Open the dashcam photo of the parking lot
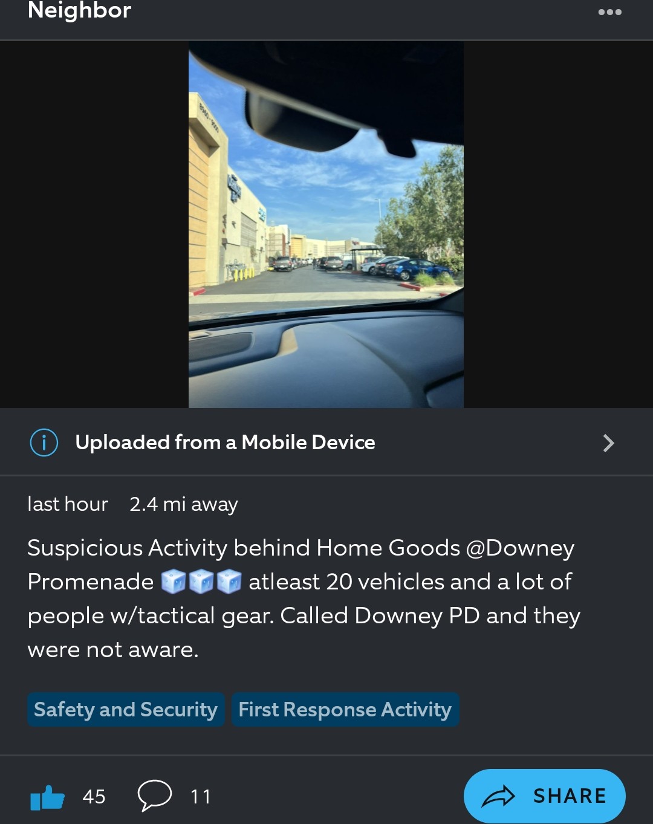 [326, 224]
